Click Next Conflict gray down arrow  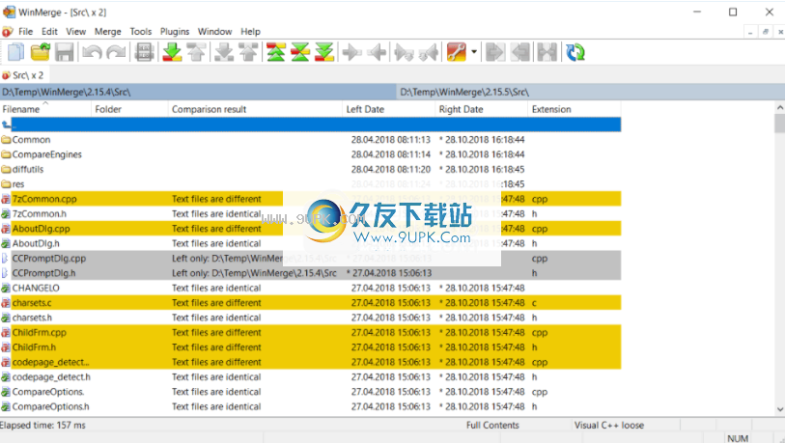pos(224,52)
